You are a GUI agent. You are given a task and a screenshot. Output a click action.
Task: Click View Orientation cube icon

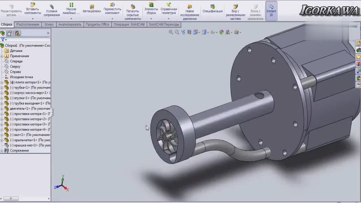click(x=195, y=32)
